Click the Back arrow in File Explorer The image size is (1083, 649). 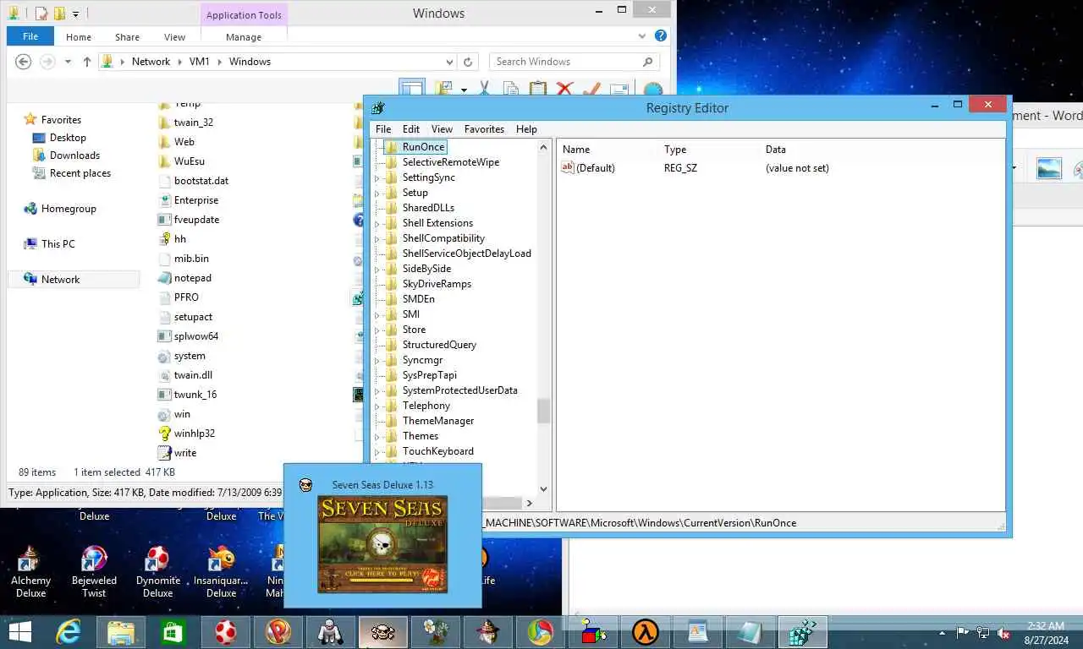24,62
